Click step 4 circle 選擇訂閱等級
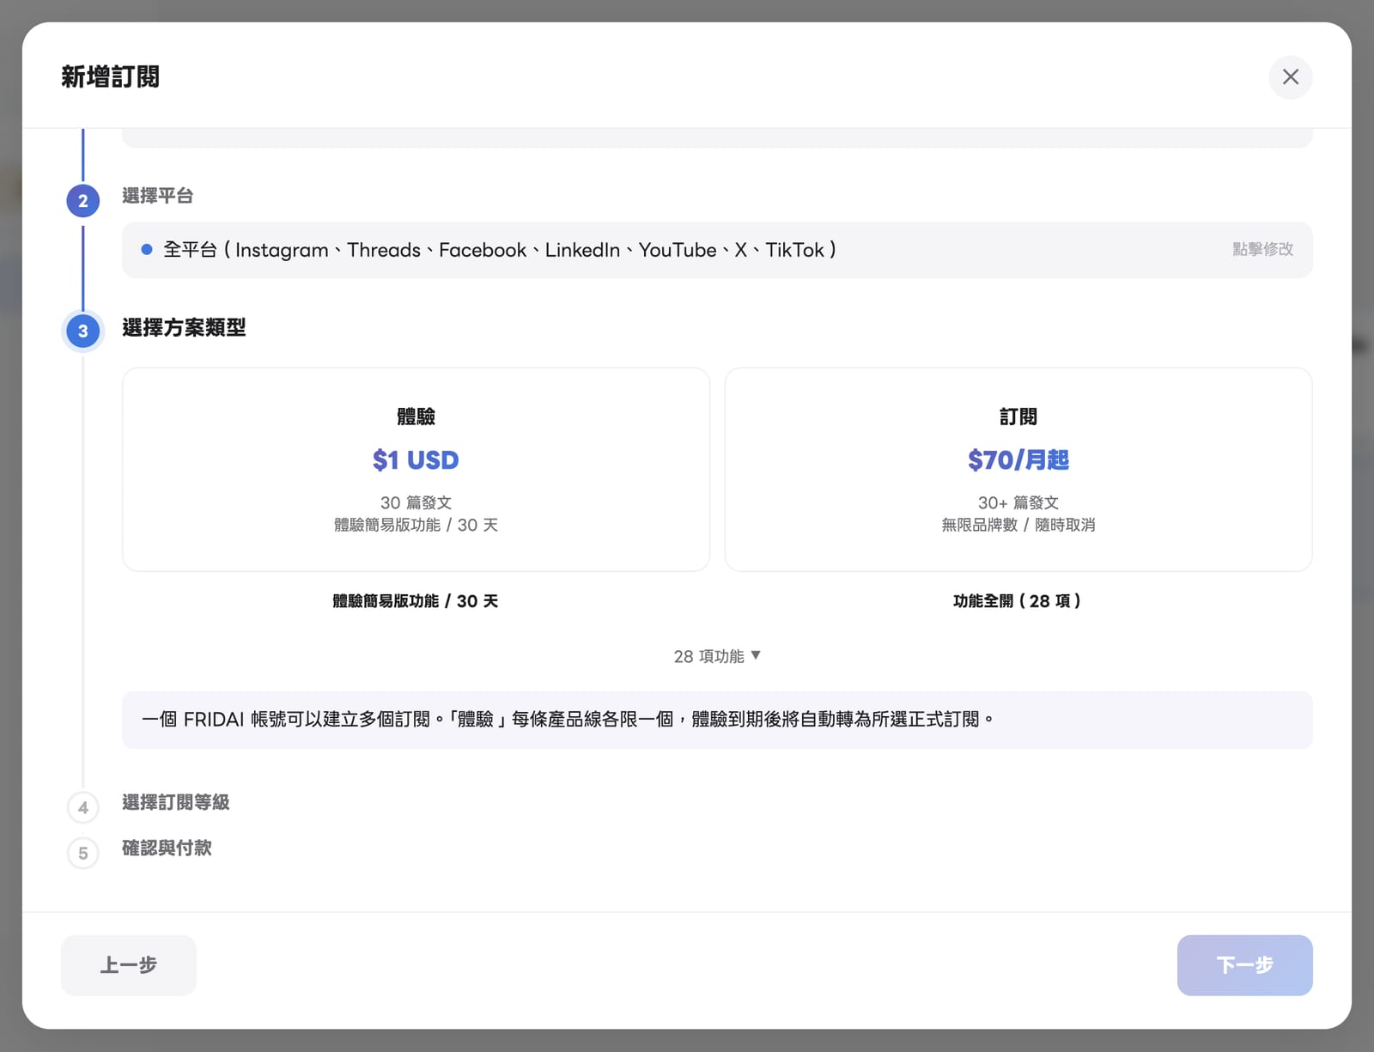The image size is (1374, 1052). point(83,807)
